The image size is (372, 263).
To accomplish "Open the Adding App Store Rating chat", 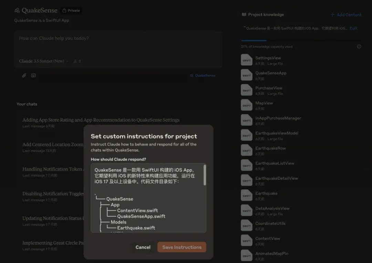I will [101, 120].
